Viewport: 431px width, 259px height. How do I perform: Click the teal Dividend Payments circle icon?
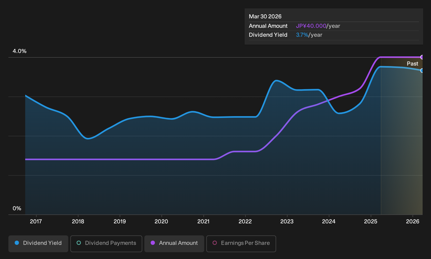click(79, 243)
